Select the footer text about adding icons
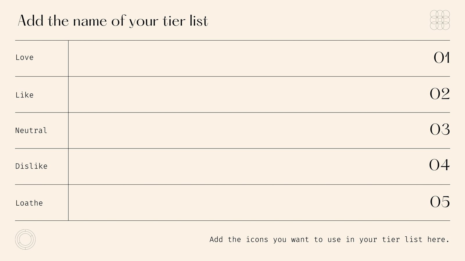The width and height of the screenshot is (465, 261). [x=329, y=240]
